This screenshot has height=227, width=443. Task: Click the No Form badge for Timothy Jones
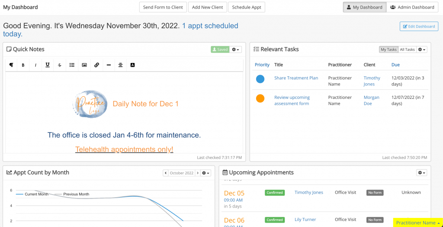pyautogui.click(x=375, y=193)
